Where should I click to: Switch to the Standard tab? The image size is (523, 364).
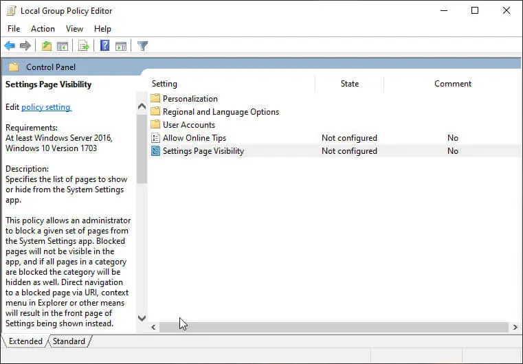pyautogui.click(x=69, y=341)
